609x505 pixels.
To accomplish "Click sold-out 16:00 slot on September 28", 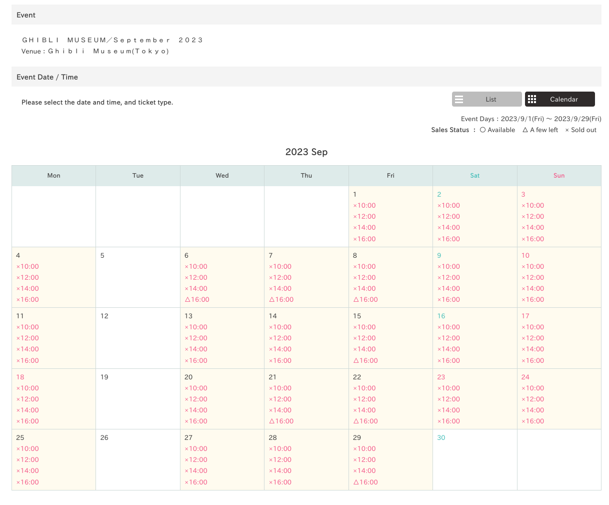I will pos(280,482).
